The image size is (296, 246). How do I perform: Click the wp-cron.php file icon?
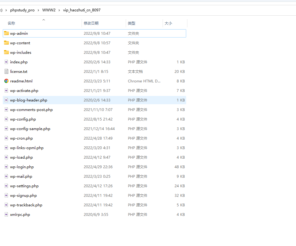[6, 138]
